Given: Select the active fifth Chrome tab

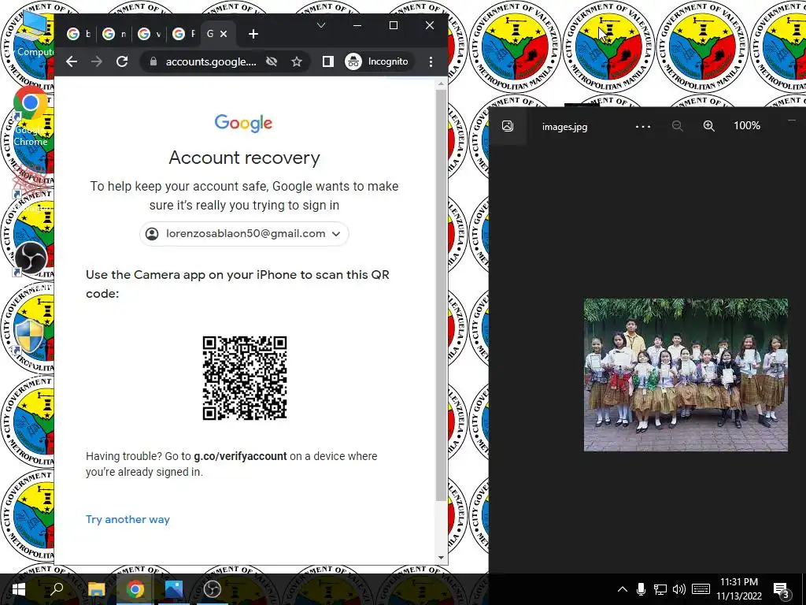Looking at the screenshot, I should tap(211, 34).
